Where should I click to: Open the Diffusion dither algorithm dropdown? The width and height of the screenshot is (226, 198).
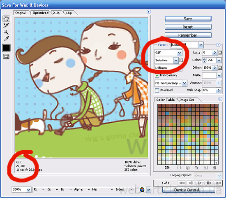coord(180,68)
